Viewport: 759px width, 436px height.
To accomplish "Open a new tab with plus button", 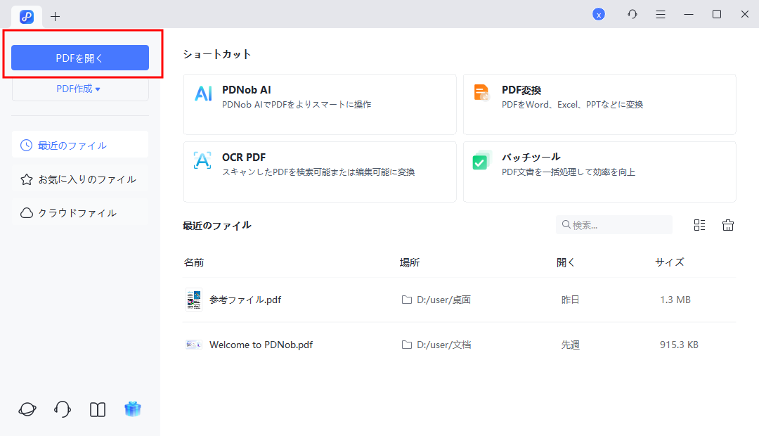I will tap(55, 16).
